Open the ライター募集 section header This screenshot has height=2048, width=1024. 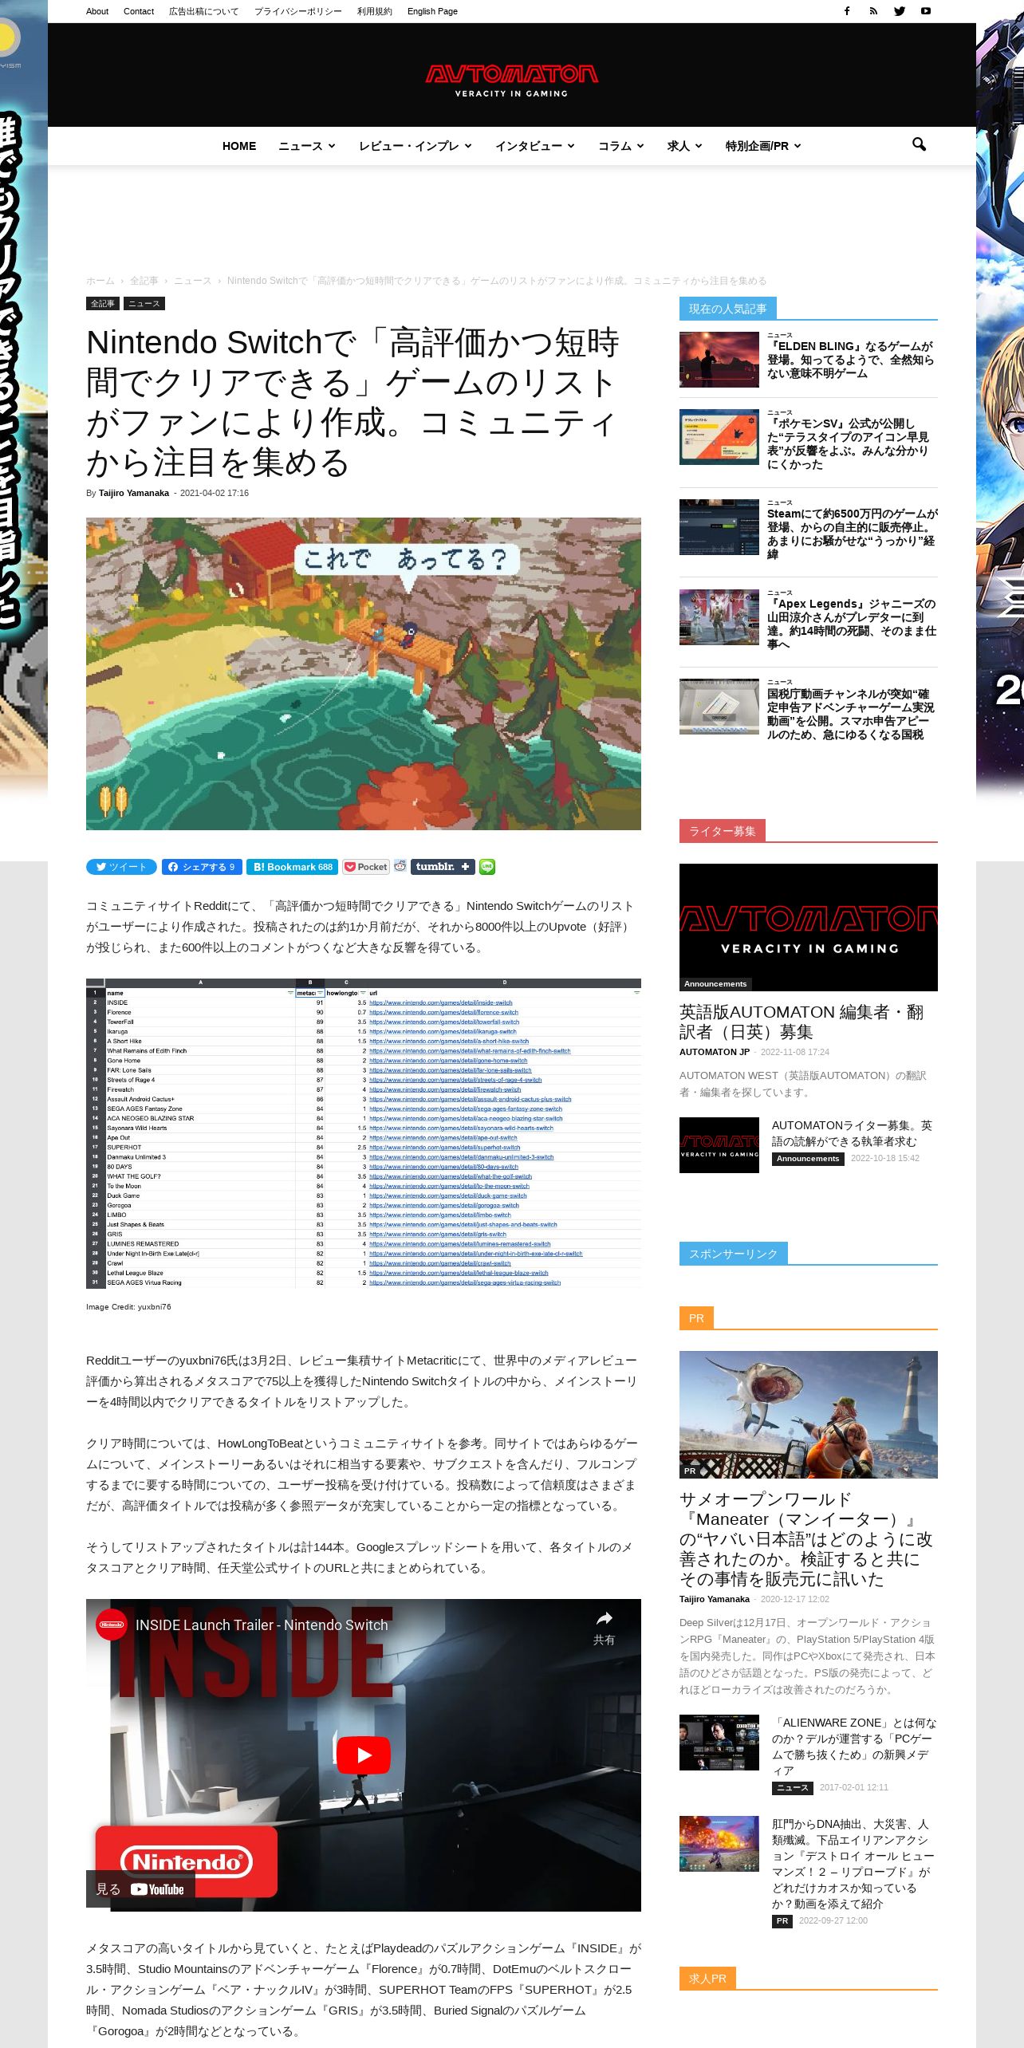point(723,831)
